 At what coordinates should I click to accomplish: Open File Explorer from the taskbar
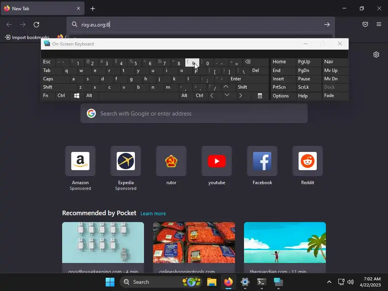click(x=212, y=282)
